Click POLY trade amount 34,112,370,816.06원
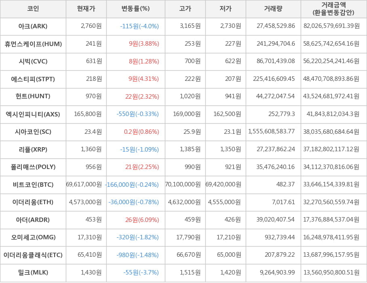Screen dimensions: 367x283 click(x=331, y=167)
